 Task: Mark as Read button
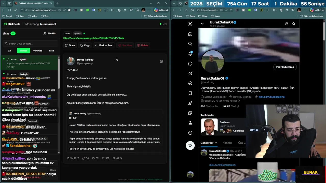(104, 45)
